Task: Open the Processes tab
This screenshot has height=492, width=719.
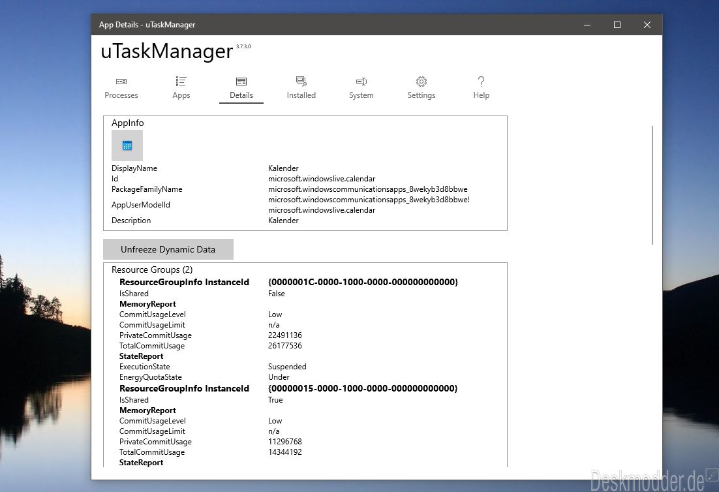Action: tap(121, 87)
